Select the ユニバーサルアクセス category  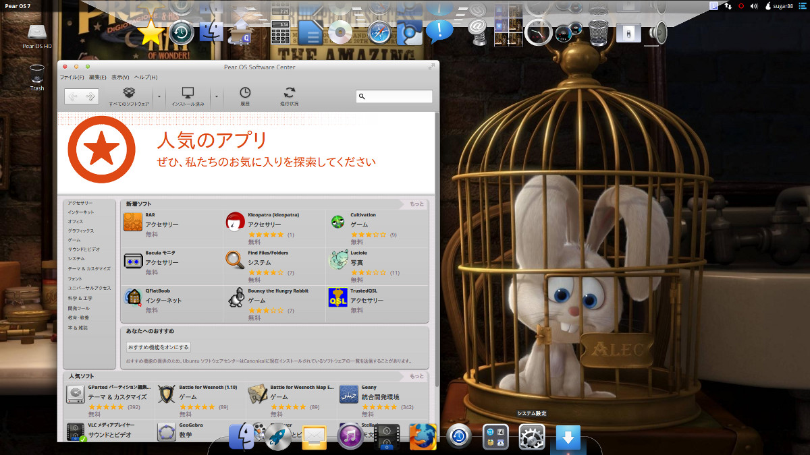click(89, 288)
